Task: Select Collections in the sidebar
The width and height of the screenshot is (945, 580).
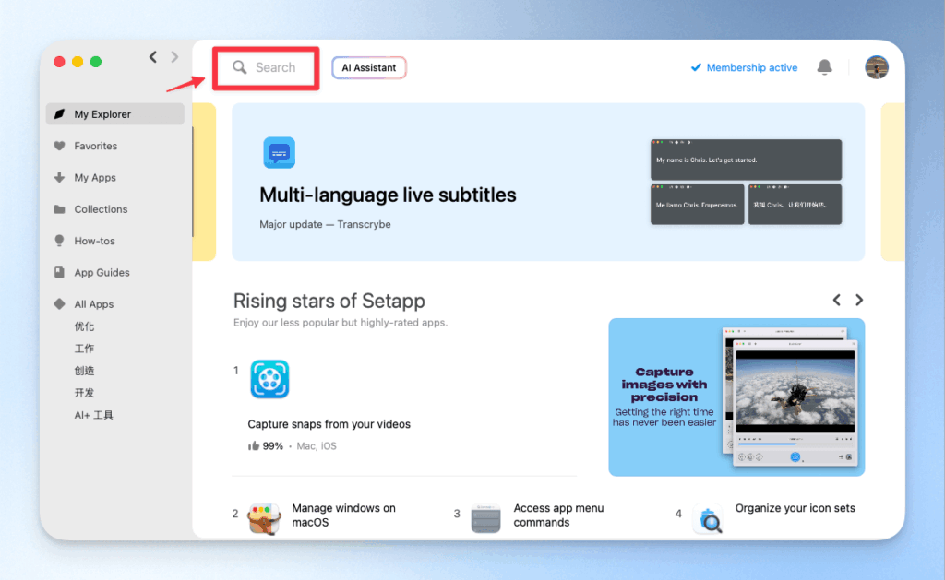Action: click(101, 209)
